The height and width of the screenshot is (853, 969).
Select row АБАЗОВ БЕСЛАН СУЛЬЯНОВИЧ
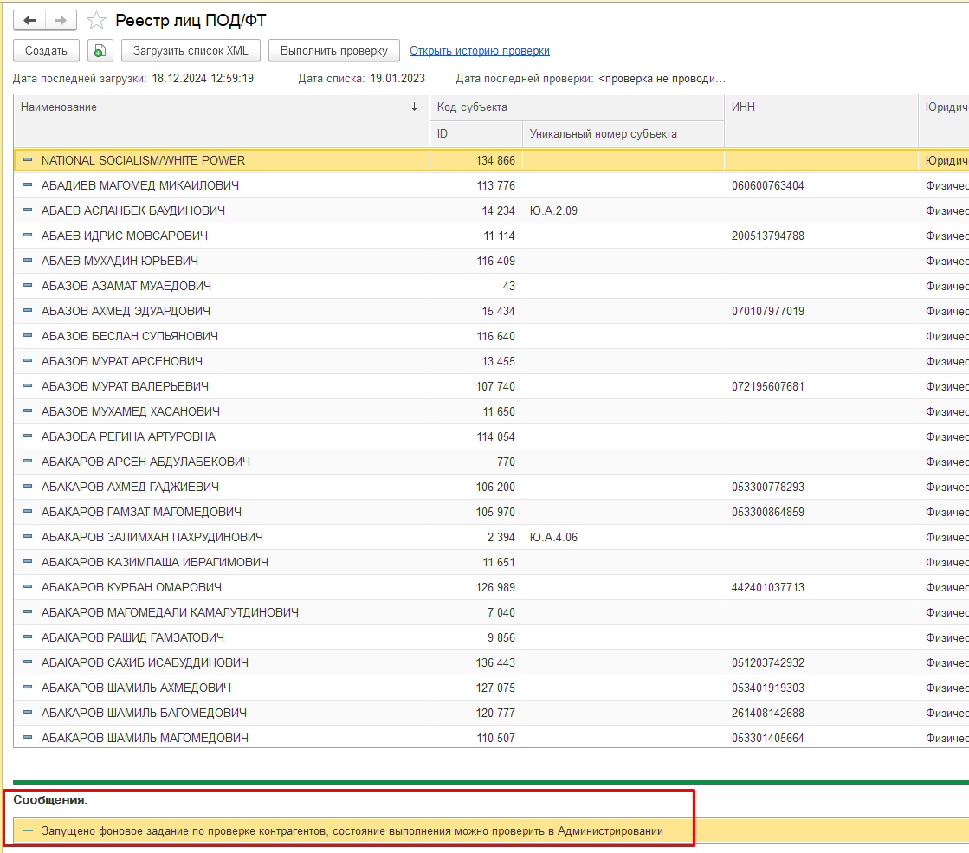tap(491, 336)
